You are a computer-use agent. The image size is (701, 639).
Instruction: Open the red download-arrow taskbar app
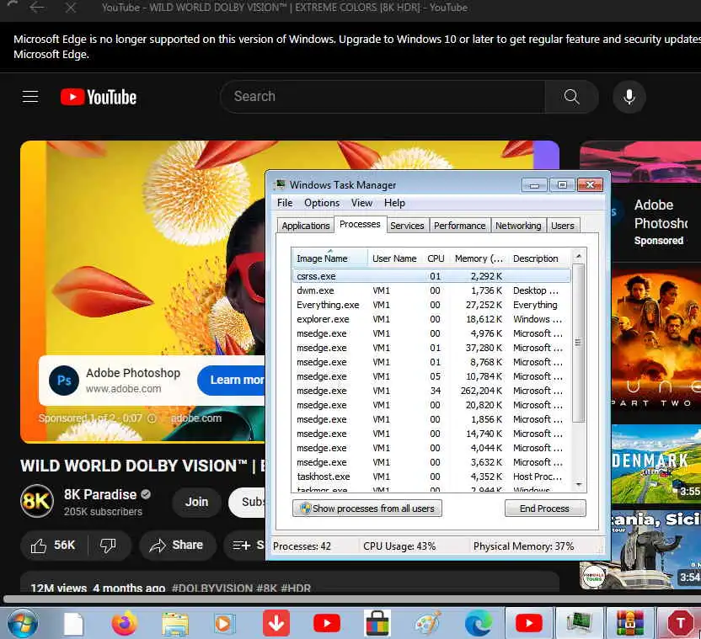tap(276, 623)
